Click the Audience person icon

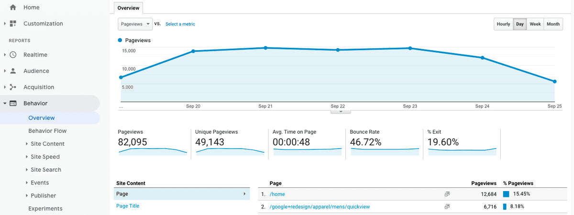pos(13,71)
